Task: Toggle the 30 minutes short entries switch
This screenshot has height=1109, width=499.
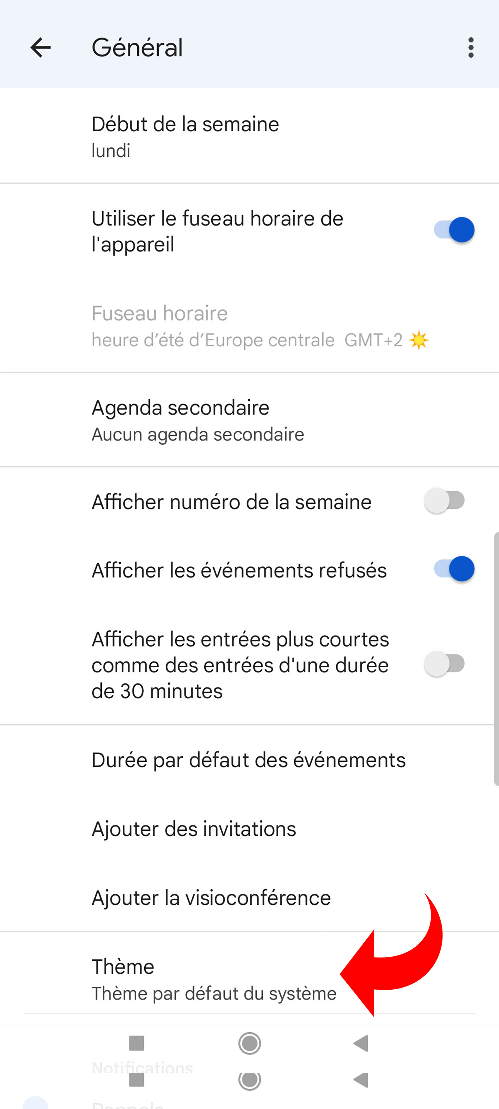Action: coord(444,664)
